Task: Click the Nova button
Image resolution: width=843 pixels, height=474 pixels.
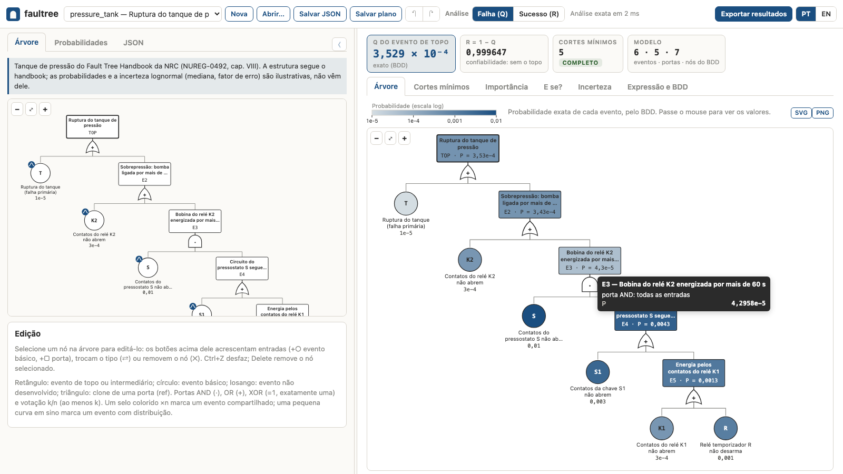Action: (x=239, y=14)
